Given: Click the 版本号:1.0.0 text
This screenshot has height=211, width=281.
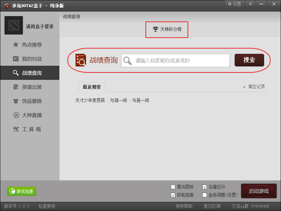Looking at the screenshot, I should 17,206.
